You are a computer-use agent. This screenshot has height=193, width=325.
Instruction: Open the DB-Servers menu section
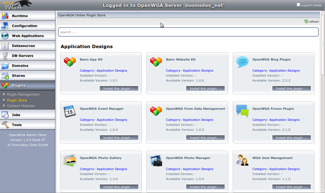[27, 56]
